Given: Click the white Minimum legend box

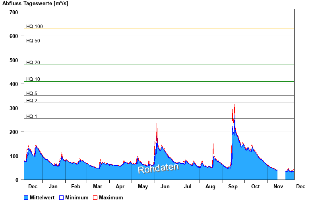Looking at the screenshot, I should point(62,198).
